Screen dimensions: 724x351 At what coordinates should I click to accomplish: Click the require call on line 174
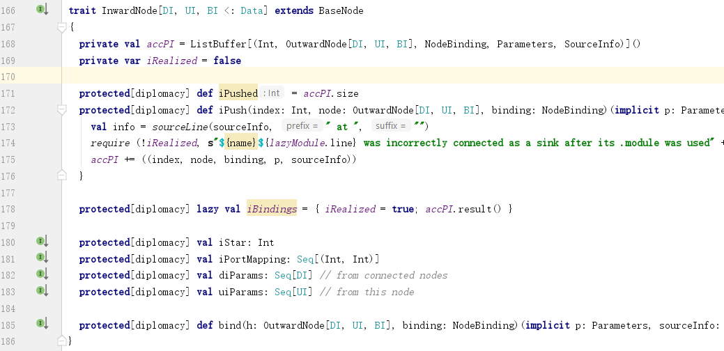tap(110, 143)
